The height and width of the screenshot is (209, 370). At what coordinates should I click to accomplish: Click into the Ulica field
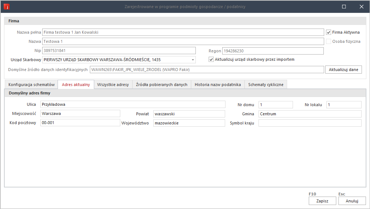(133, 105)
